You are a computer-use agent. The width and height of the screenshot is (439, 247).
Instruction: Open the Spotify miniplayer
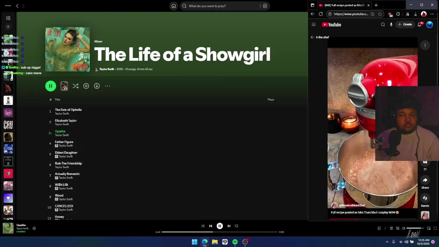429,228
